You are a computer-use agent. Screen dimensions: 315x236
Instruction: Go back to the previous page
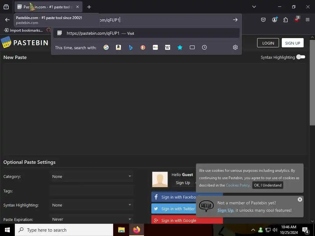[x=7, y=20]
